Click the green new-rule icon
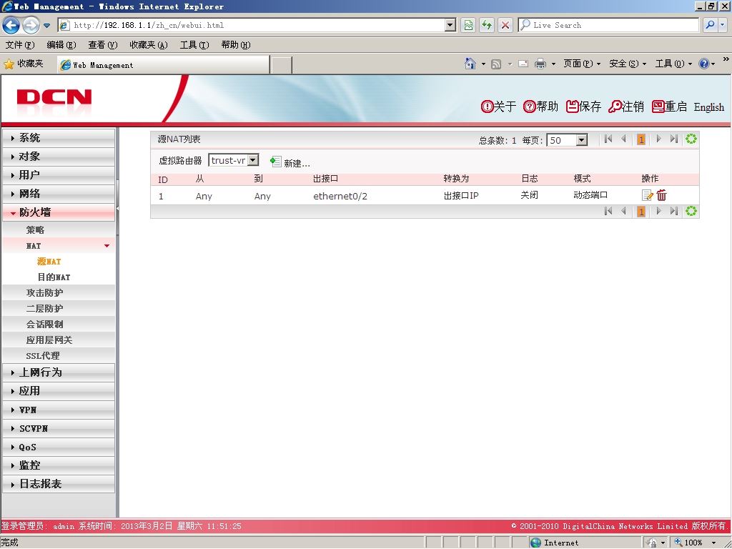 click(x=275, y=162)
